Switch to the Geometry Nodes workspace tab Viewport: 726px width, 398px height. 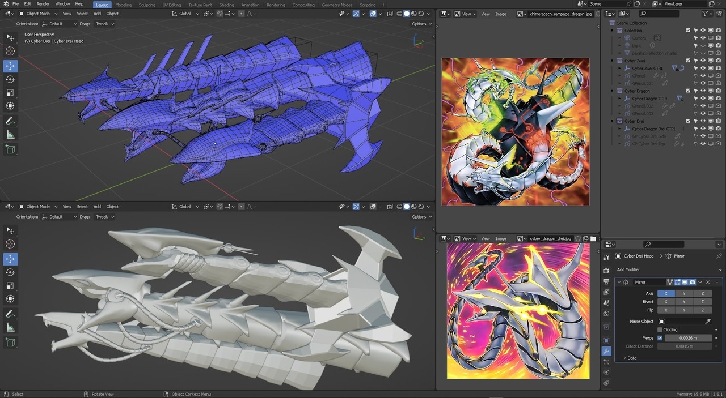(x=337, y=5)
